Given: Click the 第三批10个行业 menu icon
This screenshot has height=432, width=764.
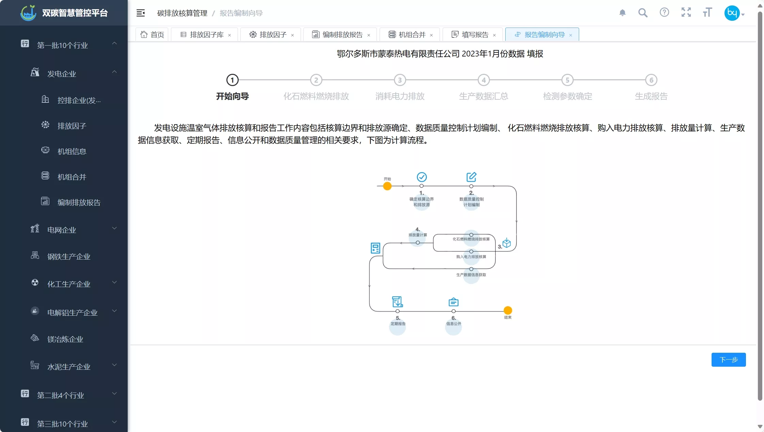Looking at the screenshot, I should (25, 422).
